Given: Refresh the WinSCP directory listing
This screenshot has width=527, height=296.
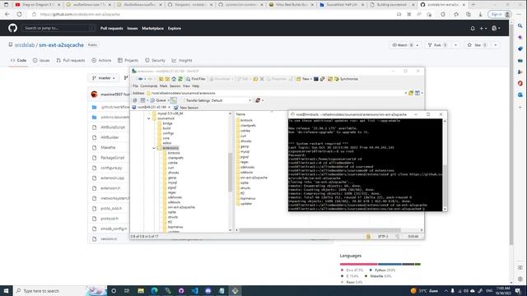Looking at the screenshot, I should click(180, 79).
